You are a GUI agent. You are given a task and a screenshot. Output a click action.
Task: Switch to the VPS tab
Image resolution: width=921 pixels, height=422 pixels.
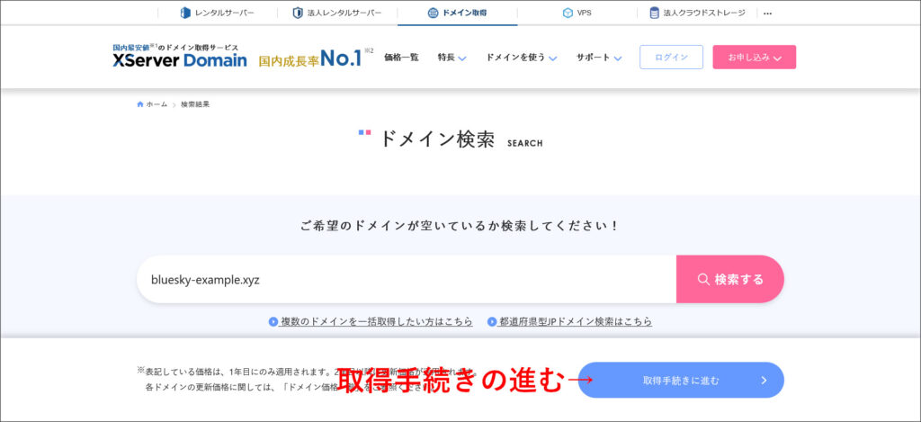tap(577, 13)
